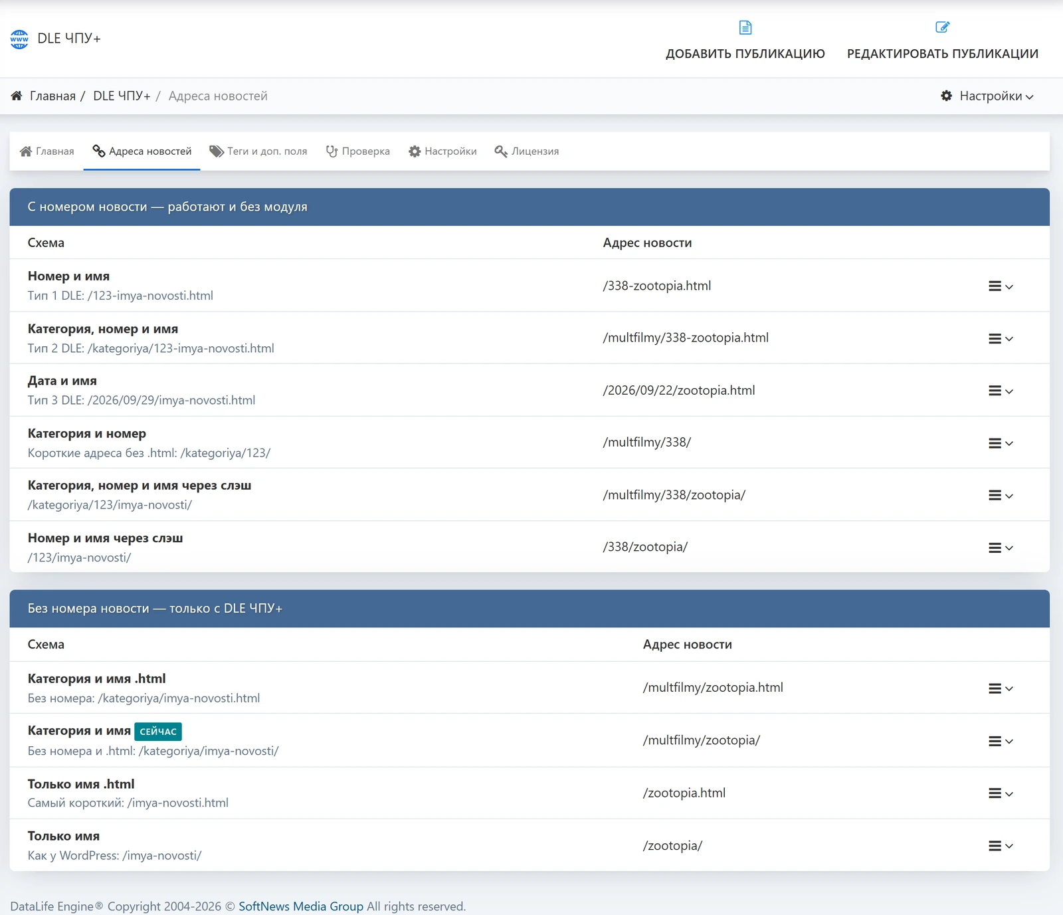Click ДОБАВИТЬ ПУБЛИКАЦИЮ link
Viewport: 1063px width, 915px height.
click(x=745, y=54)
